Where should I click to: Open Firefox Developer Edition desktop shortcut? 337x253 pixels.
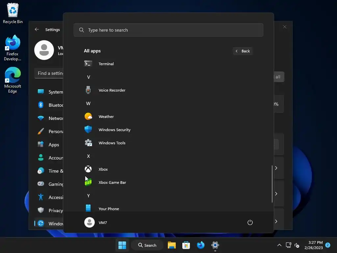coord(13,48)
